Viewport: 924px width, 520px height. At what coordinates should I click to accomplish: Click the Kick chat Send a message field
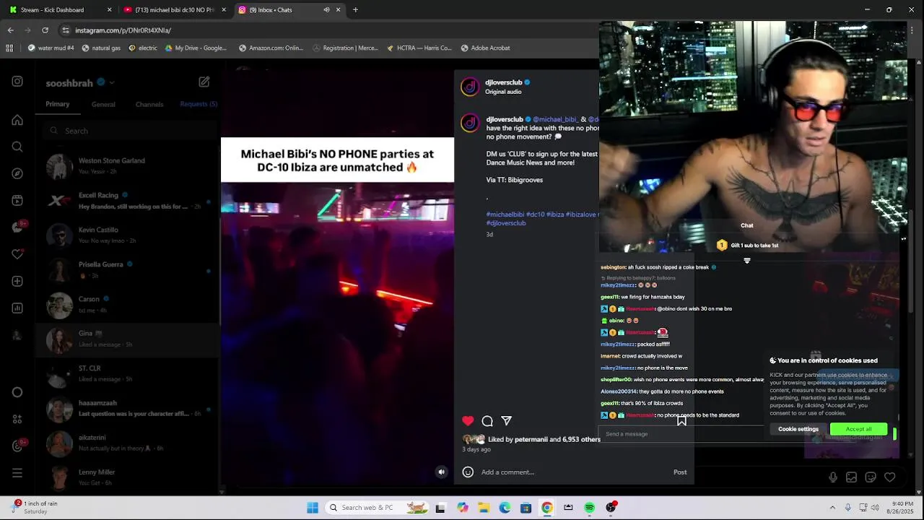tap(681, 434)
